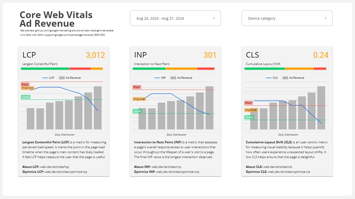The height and width of the screenshot is (199, 355).
Task: Toggle the LCP line series in the legend
Action: [48, 77]
